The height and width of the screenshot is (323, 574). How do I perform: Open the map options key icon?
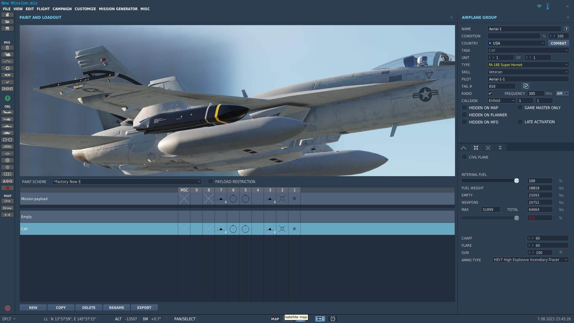click(x=7, y=201)
